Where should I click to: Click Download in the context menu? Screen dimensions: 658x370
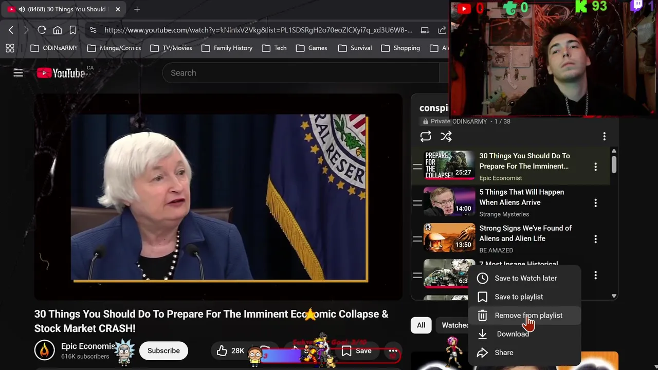(x=524, y=334)
